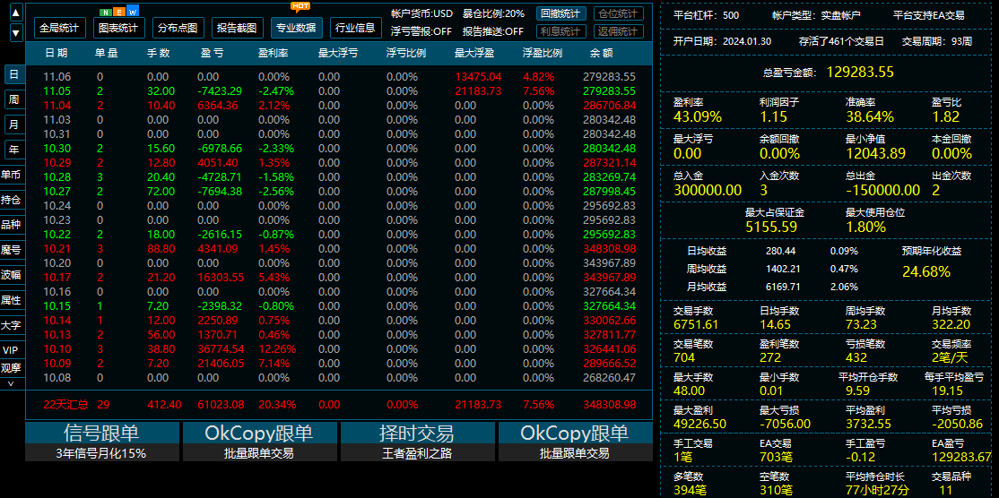Image resolution: width=999 pixels, height=498 pixels.
Task: Open the 波幅 sidebar item
Action: [11, 275]
